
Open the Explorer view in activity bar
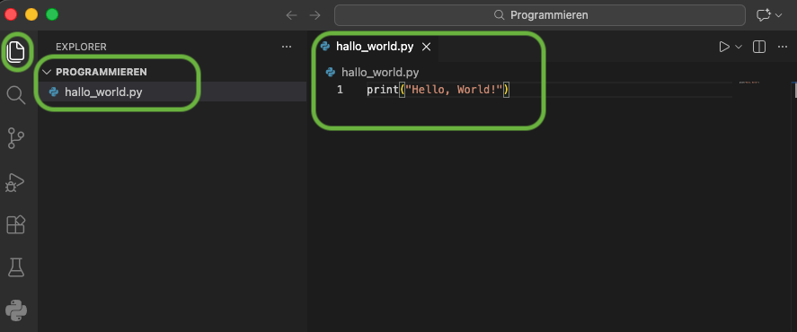point(16,51)
